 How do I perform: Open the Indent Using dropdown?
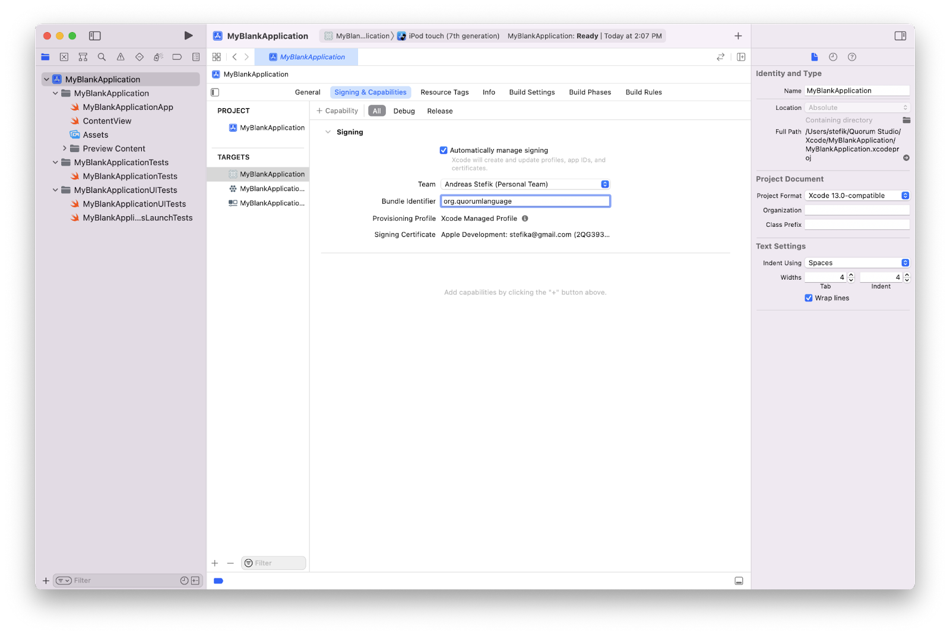857,262
